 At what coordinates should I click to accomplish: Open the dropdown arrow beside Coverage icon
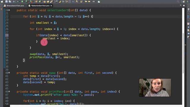coord(29,2)
